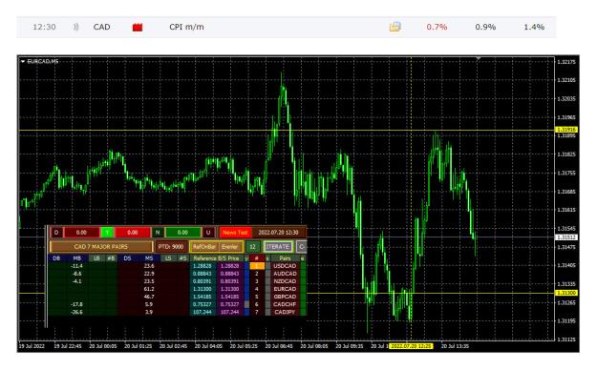Click the green 12 button

pyautogui.click(x=252, y=247)
